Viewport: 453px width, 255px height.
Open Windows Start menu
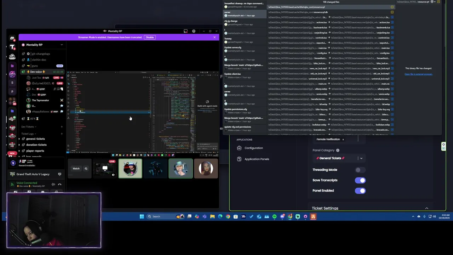tap(142, 216)
